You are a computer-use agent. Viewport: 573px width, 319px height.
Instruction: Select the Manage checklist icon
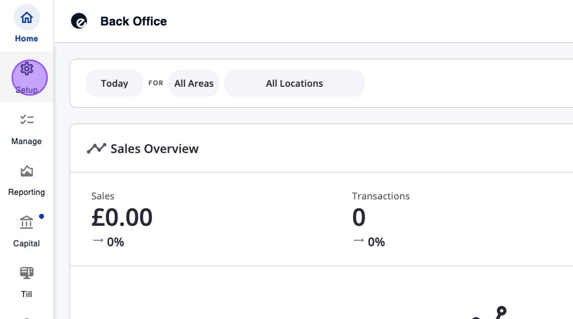(27, 119)
